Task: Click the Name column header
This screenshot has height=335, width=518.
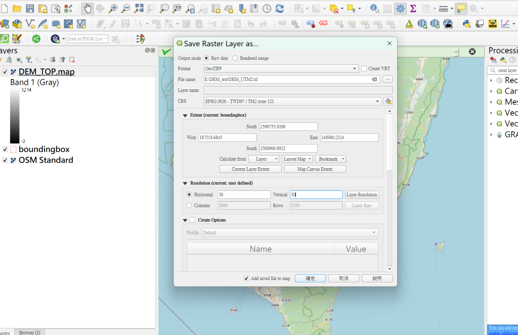Action: point(261,249)
